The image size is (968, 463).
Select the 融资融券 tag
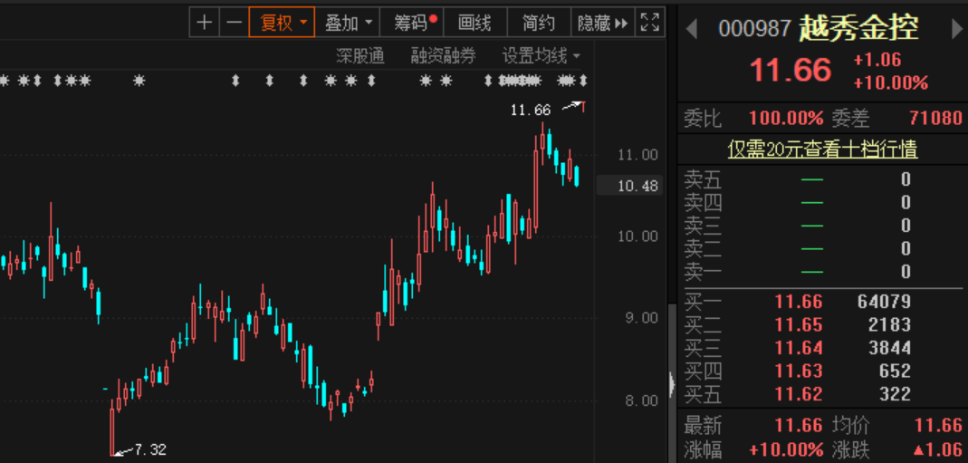pyautogui.click(x=443, y=56)
